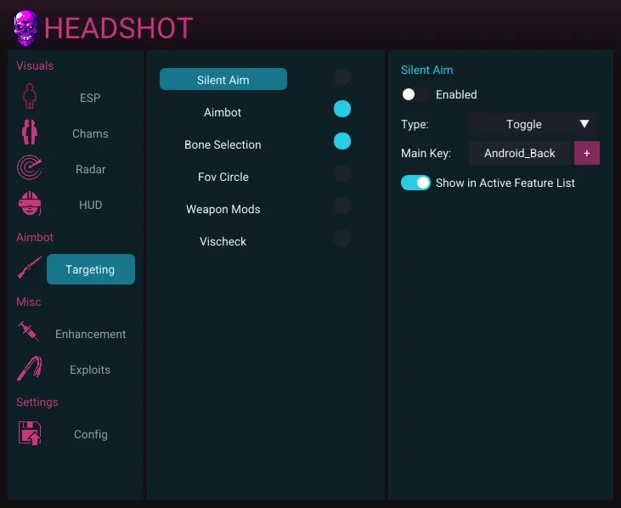Select the Bone Selection menu entry
This screenshot has height=508, width=621.
click(x=223, y=144)
